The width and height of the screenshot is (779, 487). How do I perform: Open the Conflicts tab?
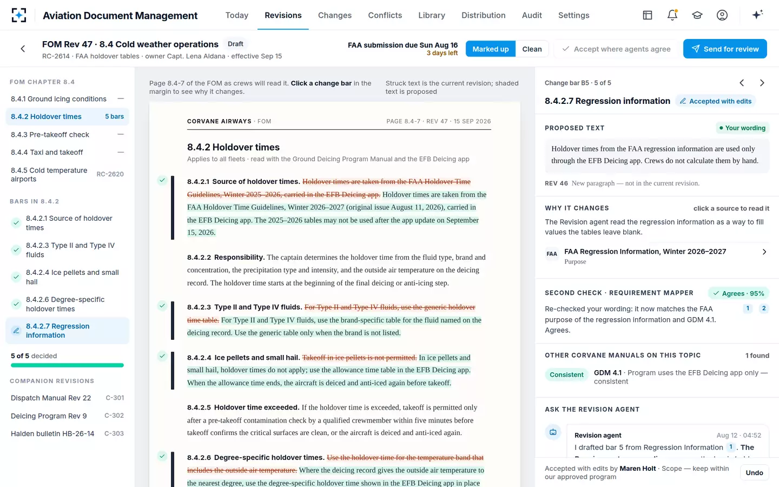[385, 15]
